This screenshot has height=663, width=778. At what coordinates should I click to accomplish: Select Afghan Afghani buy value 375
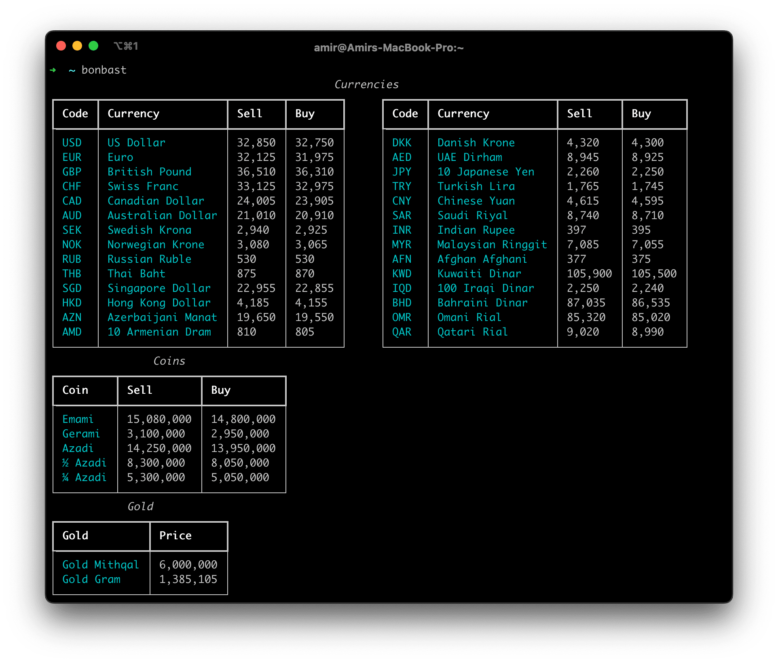641,259
